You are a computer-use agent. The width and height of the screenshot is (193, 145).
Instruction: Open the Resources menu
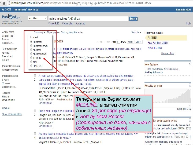pos(20,9)
